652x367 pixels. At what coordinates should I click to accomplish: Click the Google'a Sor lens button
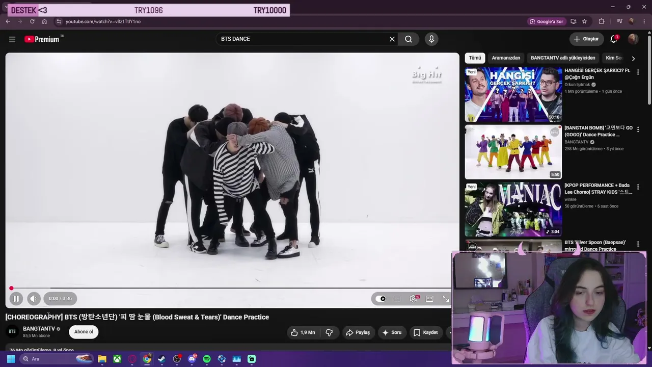pyautogui.click(x=547, y=21)
